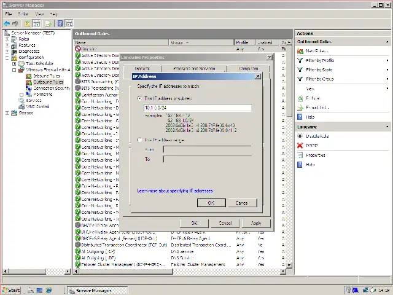Select Outbound Rules in the tree

point(48,82)
